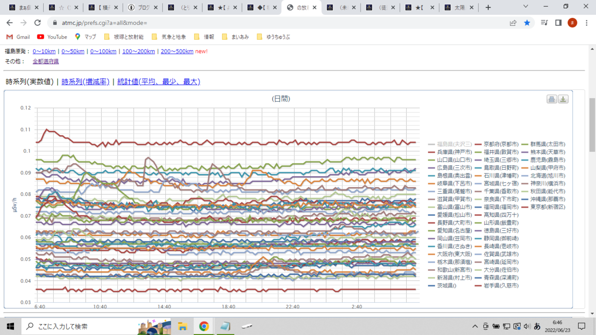Follow the 全都道府県 link
The height and width of the screenshot is (335, 596).
(x=46, y=62)
